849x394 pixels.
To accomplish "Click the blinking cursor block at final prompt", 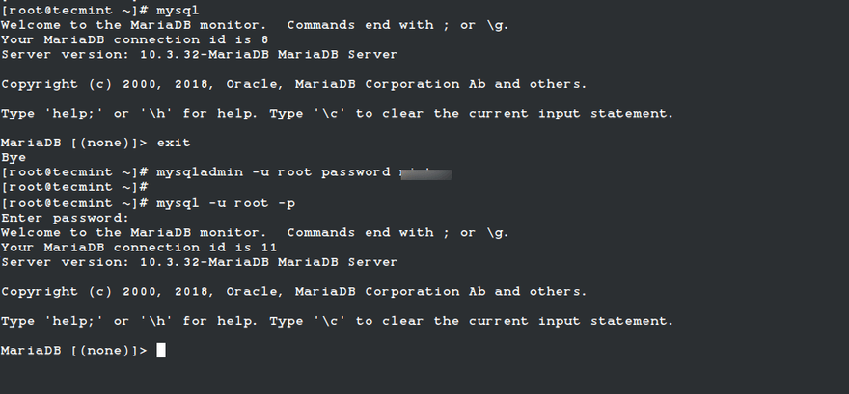I will (161, 351).
